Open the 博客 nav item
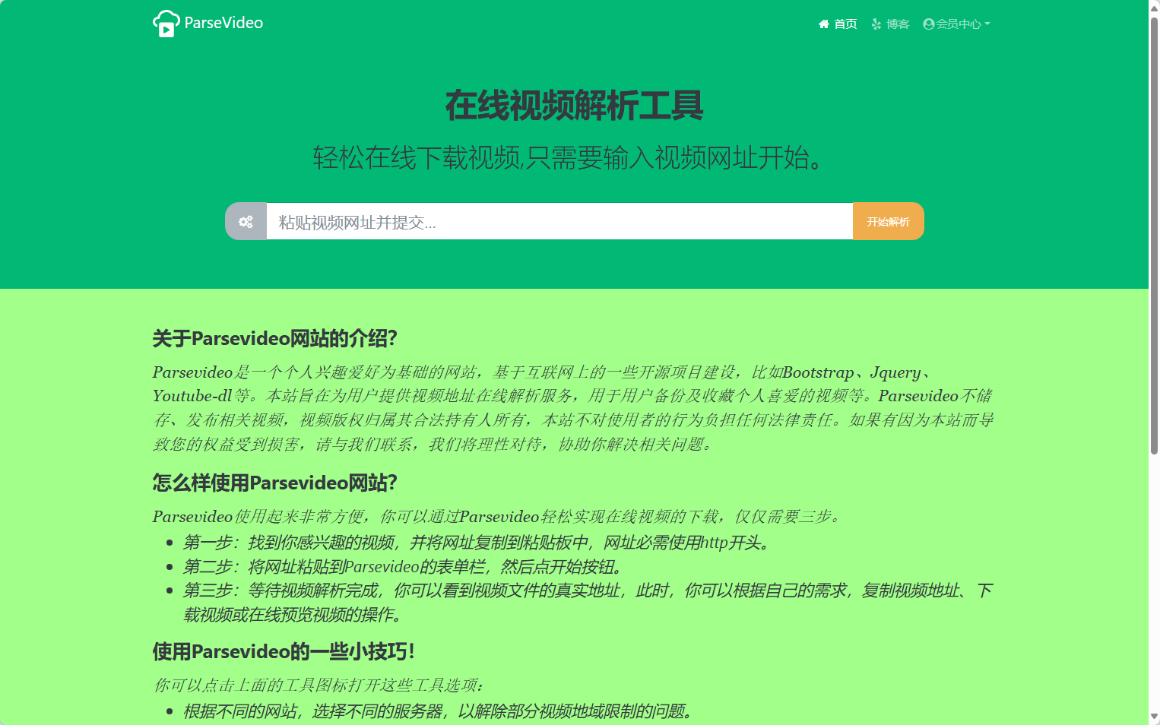 [x=890, y=24]
